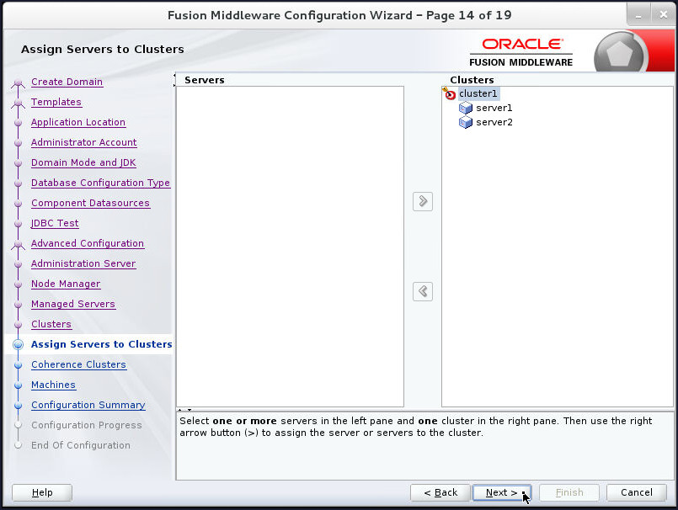The image size is (678, 510).
Task: Click the Assign Servers to Clusters step bullet
Action: tap(19, 344)
